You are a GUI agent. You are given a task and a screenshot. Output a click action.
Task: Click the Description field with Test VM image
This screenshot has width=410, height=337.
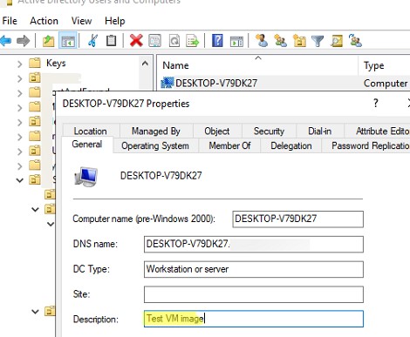click(254, 319)
